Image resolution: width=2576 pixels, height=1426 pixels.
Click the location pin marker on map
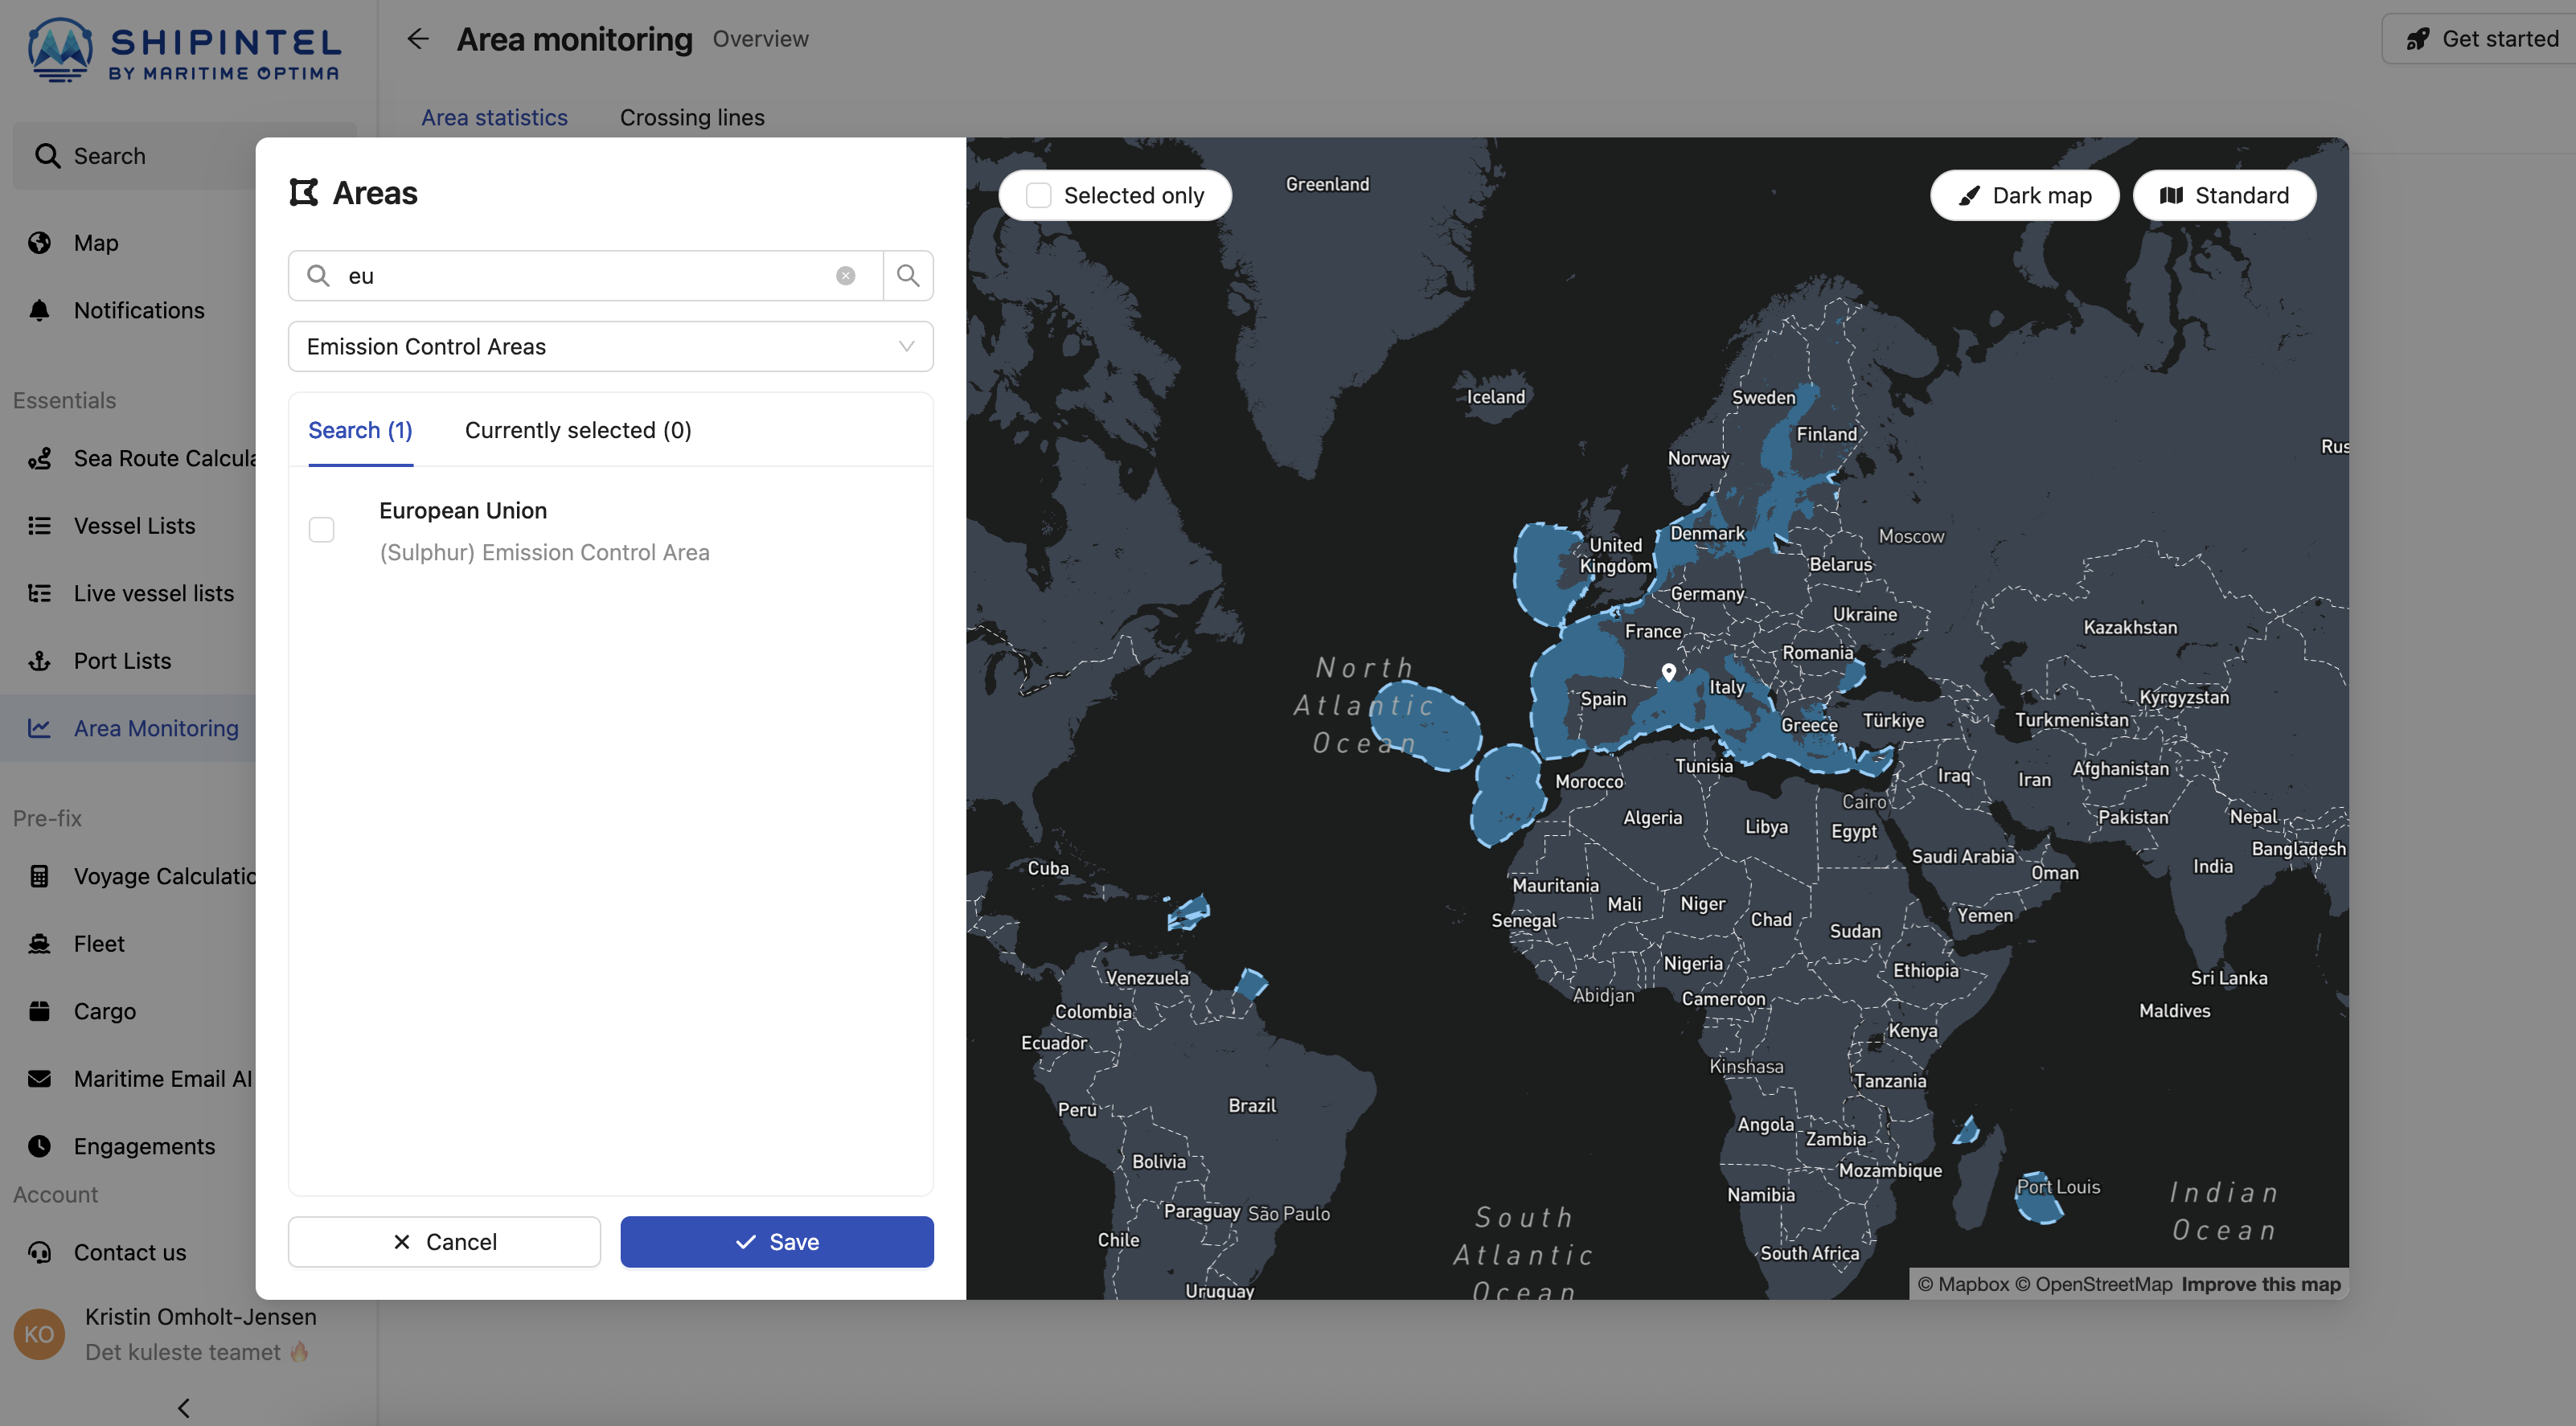(1668, 671)
